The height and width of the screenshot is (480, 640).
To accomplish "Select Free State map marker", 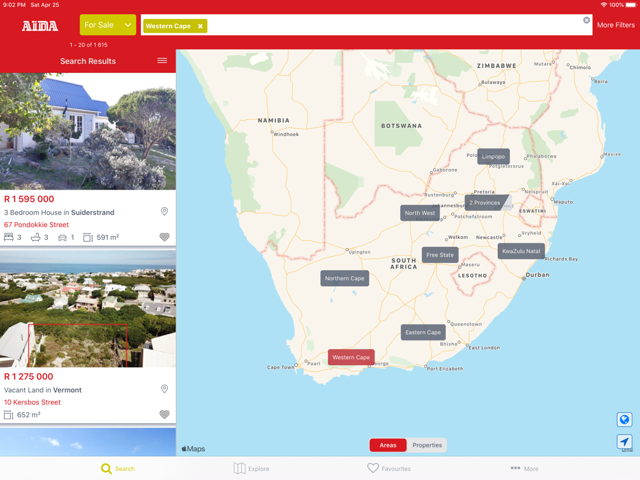I will [x=440, y=255].
